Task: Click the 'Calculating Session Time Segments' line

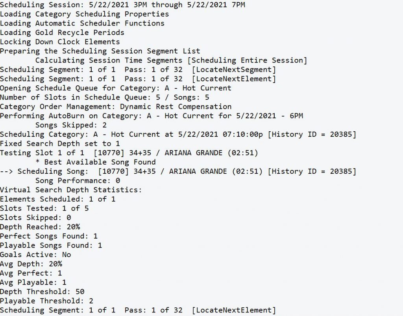Action: (171, 60)
